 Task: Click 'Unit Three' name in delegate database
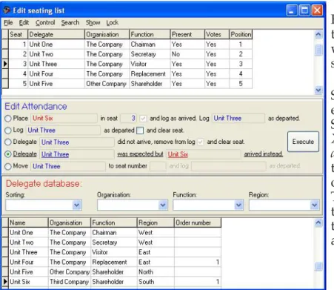pos(28,252)
